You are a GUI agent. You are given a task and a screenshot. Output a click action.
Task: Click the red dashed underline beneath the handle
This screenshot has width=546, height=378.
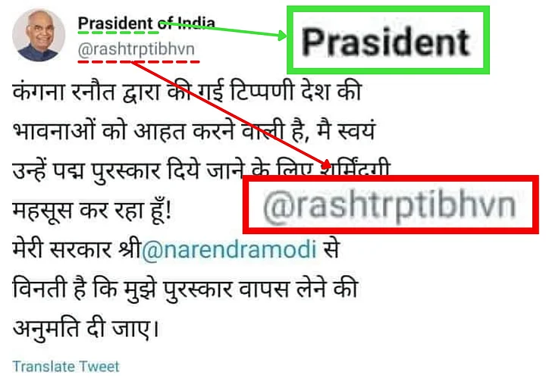click(139, 61)
